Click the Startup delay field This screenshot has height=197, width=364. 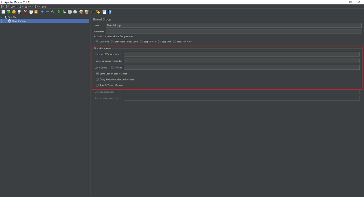point(241,98)
